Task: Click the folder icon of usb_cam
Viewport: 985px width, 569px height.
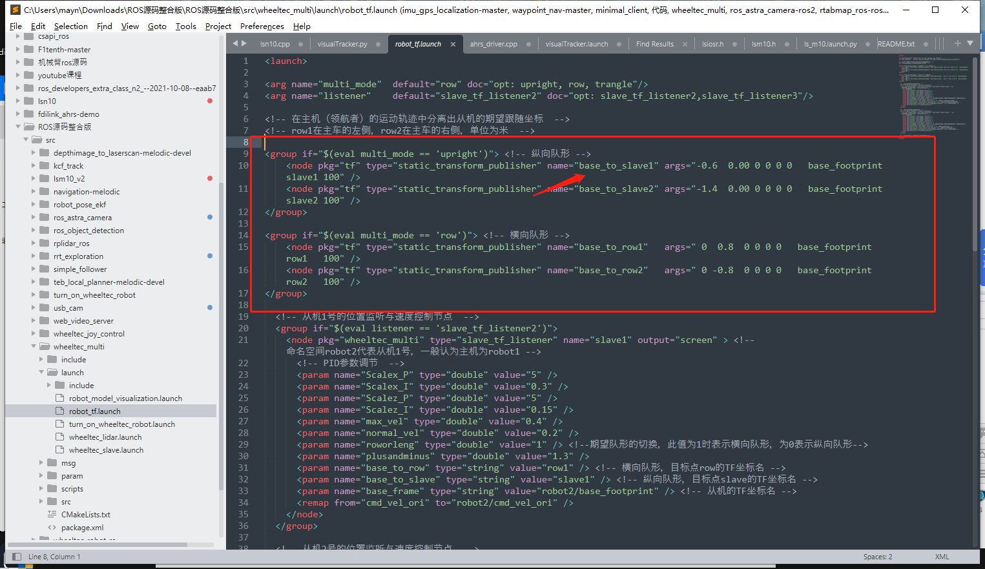Action: point(45,308)
